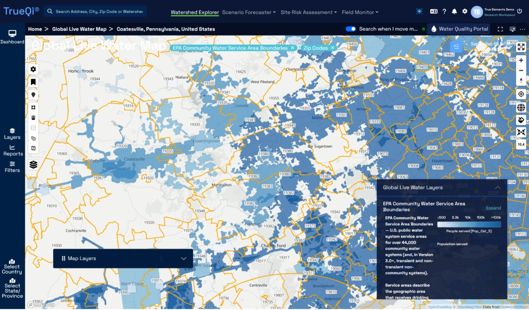Click the locate me target icon
This screenshot has width=529, height=310.
[521, 94]
